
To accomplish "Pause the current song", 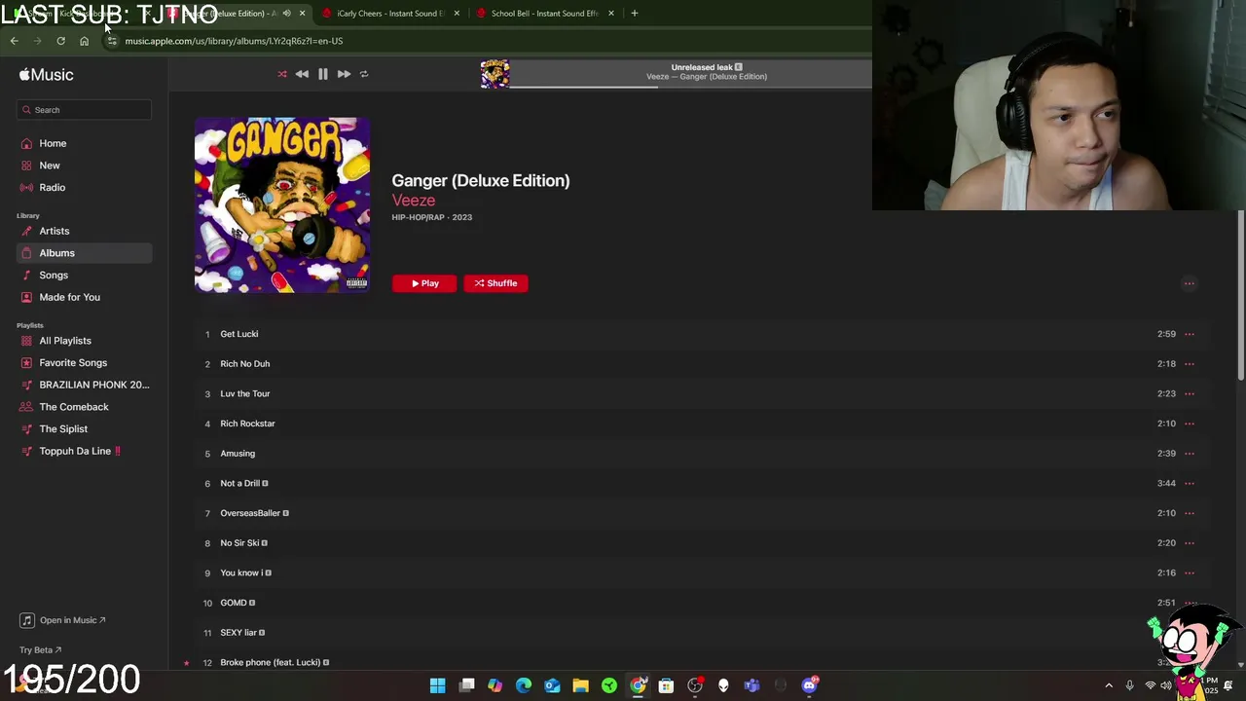I will point(323,74).
